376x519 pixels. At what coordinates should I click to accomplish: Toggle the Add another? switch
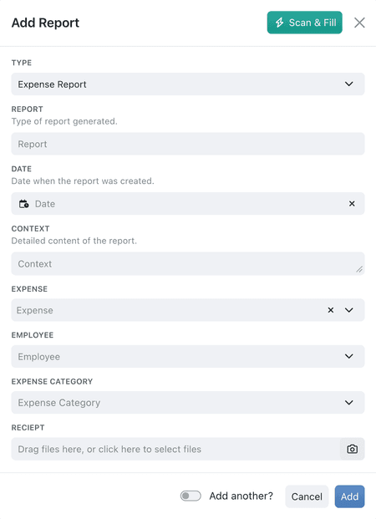pyautogui.click(x=191, y=496)
